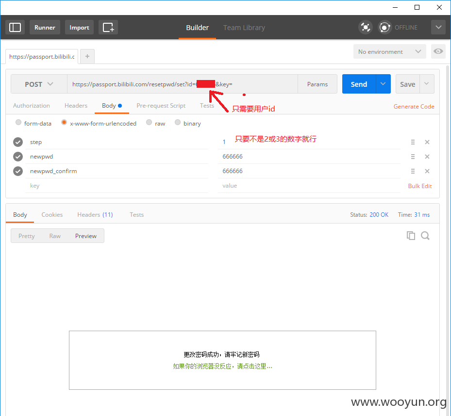Screen dimensions: 451x416
Task: Delete the newpwd_confirm parameter row
Action: tap(427, 171)
